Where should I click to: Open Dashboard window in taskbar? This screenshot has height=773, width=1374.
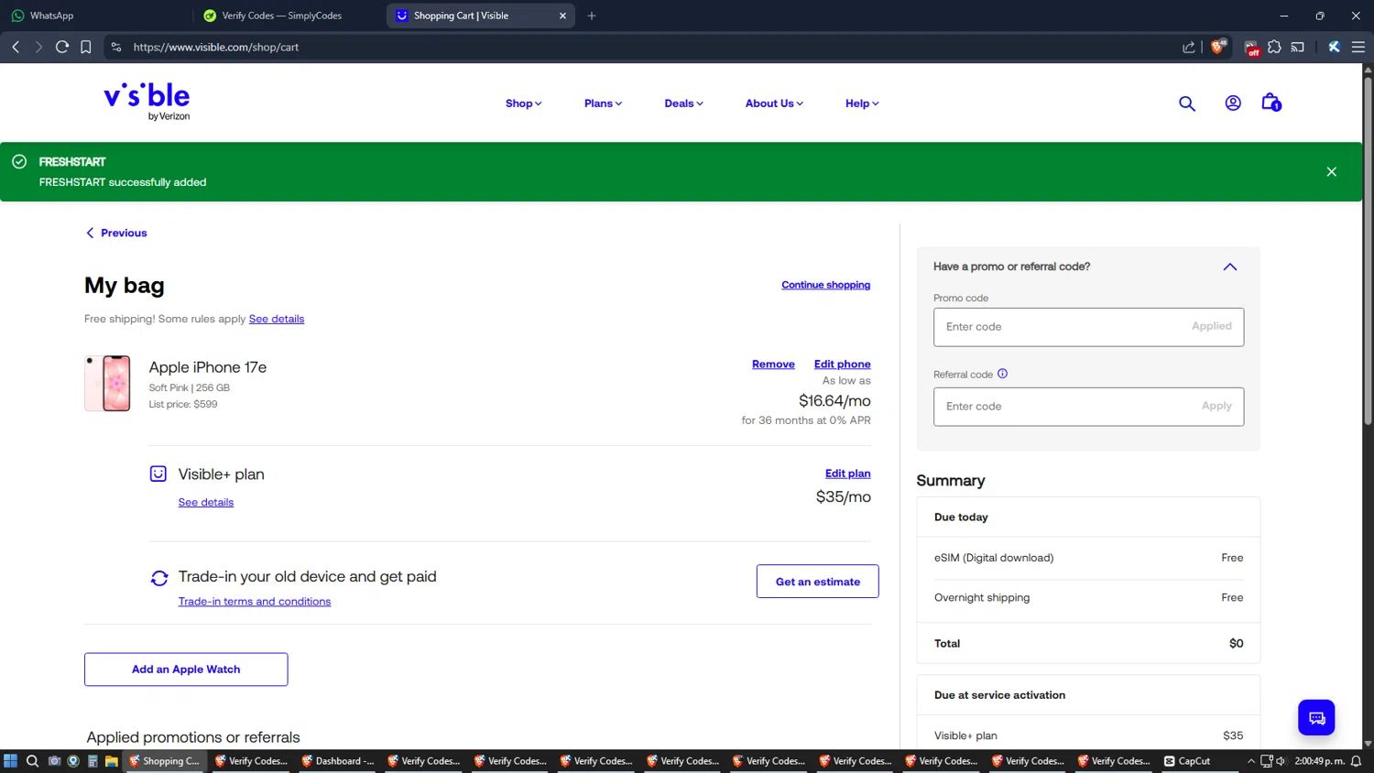point(338,761)
